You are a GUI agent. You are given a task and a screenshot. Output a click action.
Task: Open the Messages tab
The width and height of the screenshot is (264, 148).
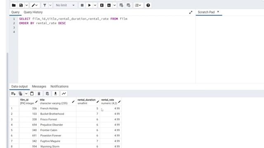[39, 86]
